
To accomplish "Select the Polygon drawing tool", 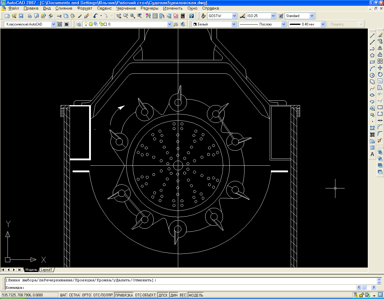I will click(x=372, y=55).
